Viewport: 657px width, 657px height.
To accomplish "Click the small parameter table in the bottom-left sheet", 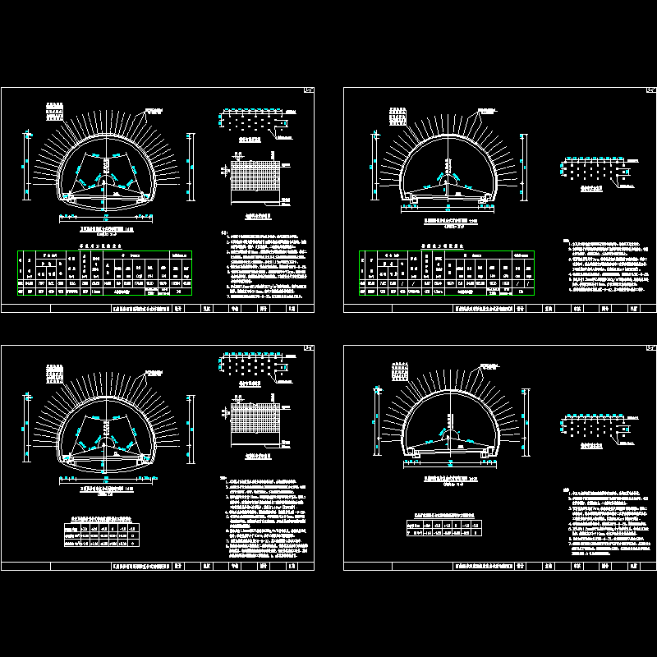I will coord(102,535).
